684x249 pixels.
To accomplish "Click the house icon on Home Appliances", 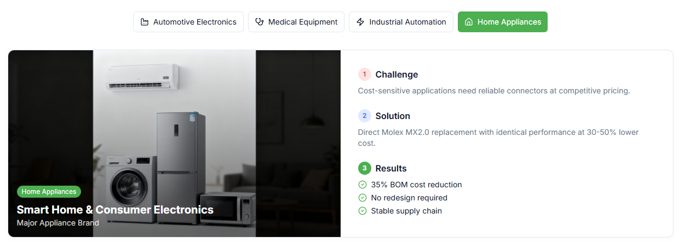I will tap(469, 22).
